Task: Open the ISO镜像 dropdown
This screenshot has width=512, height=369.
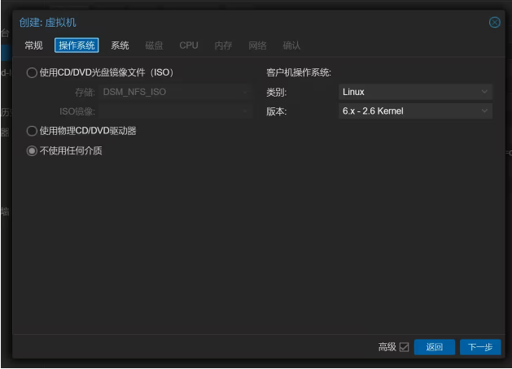Action: click(x=175, y=111)
